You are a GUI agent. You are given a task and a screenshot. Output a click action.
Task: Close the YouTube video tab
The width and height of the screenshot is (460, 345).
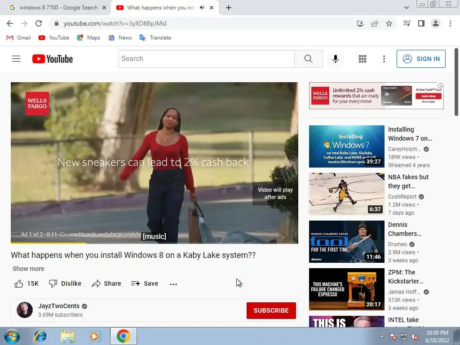click(x=212, y=8)
